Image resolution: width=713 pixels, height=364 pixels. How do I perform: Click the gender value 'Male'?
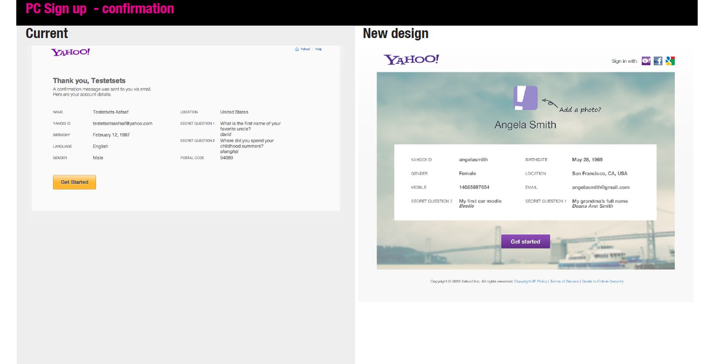98,158
